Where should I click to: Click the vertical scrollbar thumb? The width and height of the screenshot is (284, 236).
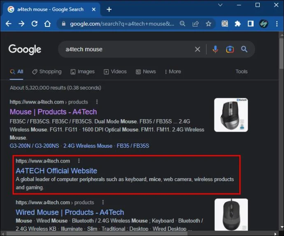[281, 53]
